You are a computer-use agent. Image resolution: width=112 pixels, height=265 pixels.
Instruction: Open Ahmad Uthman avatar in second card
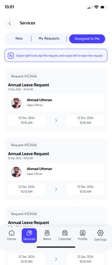point(16,172)
